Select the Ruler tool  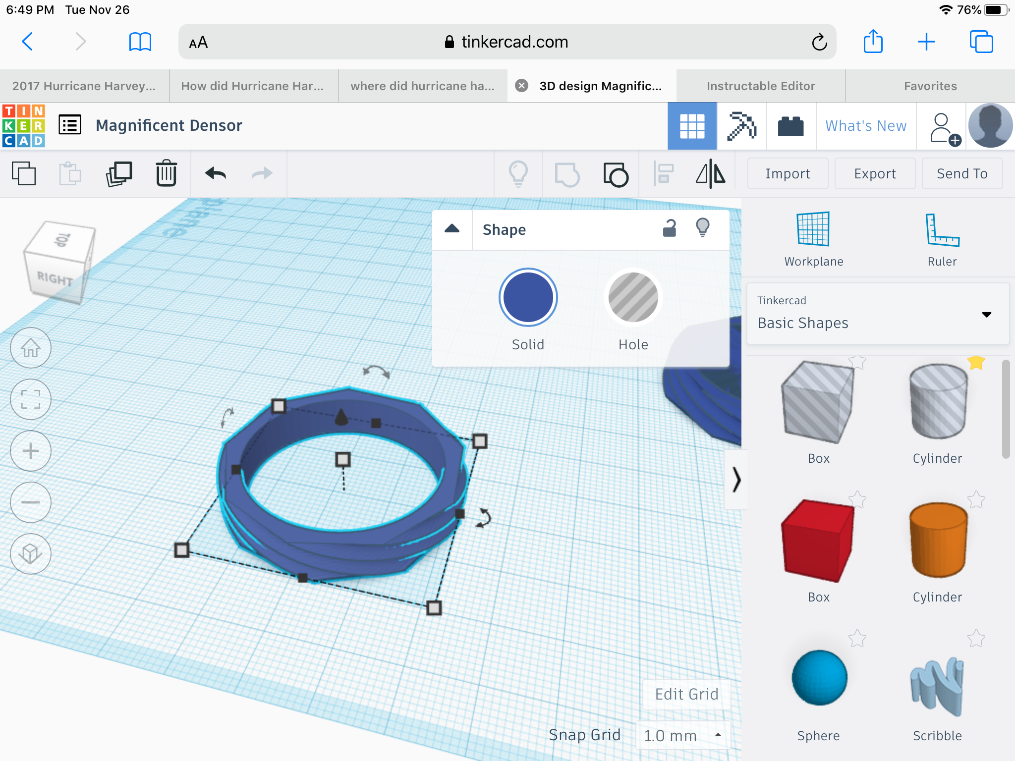pos(942,239)
